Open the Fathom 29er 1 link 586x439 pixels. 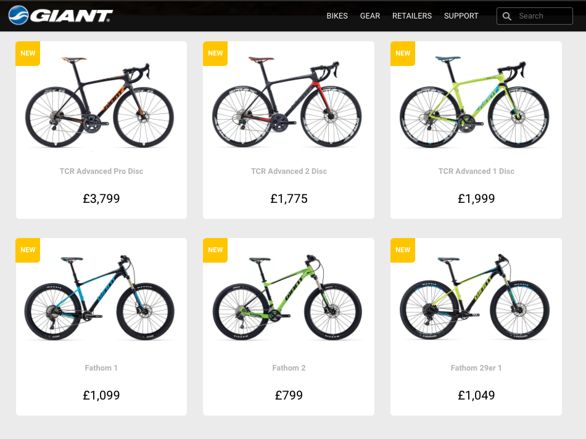[x=476, y=368]
